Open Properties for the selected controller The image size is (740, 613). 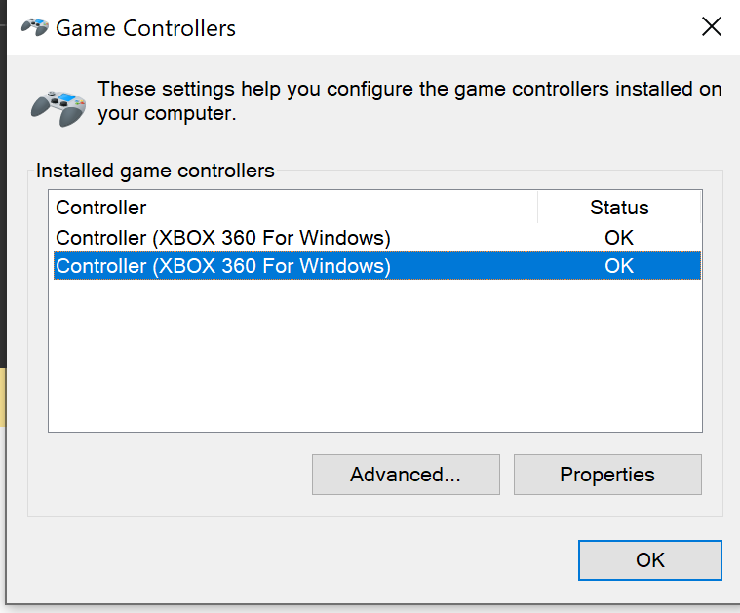click(607, 475)
